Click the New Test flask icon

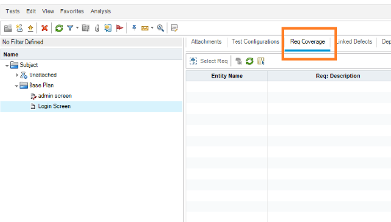[x=19, y=28]
